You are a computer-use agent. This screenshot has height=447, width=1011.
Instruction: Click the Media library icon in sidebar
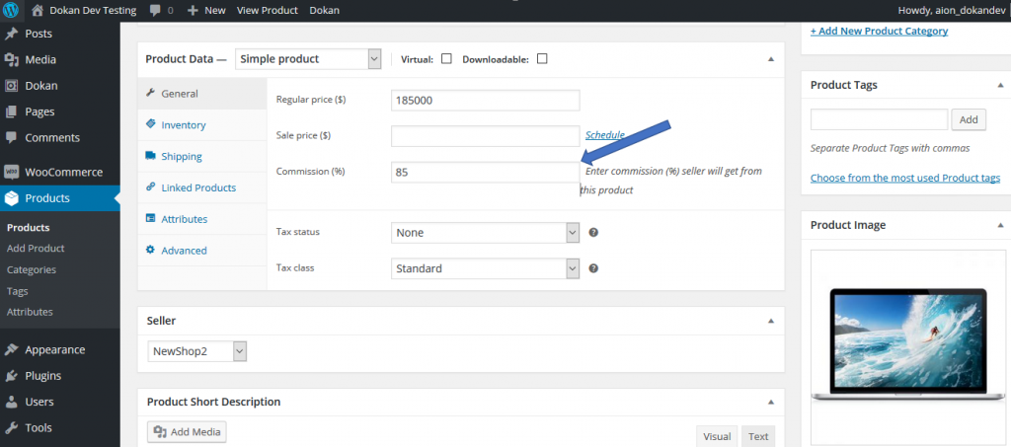coord(11,60)
